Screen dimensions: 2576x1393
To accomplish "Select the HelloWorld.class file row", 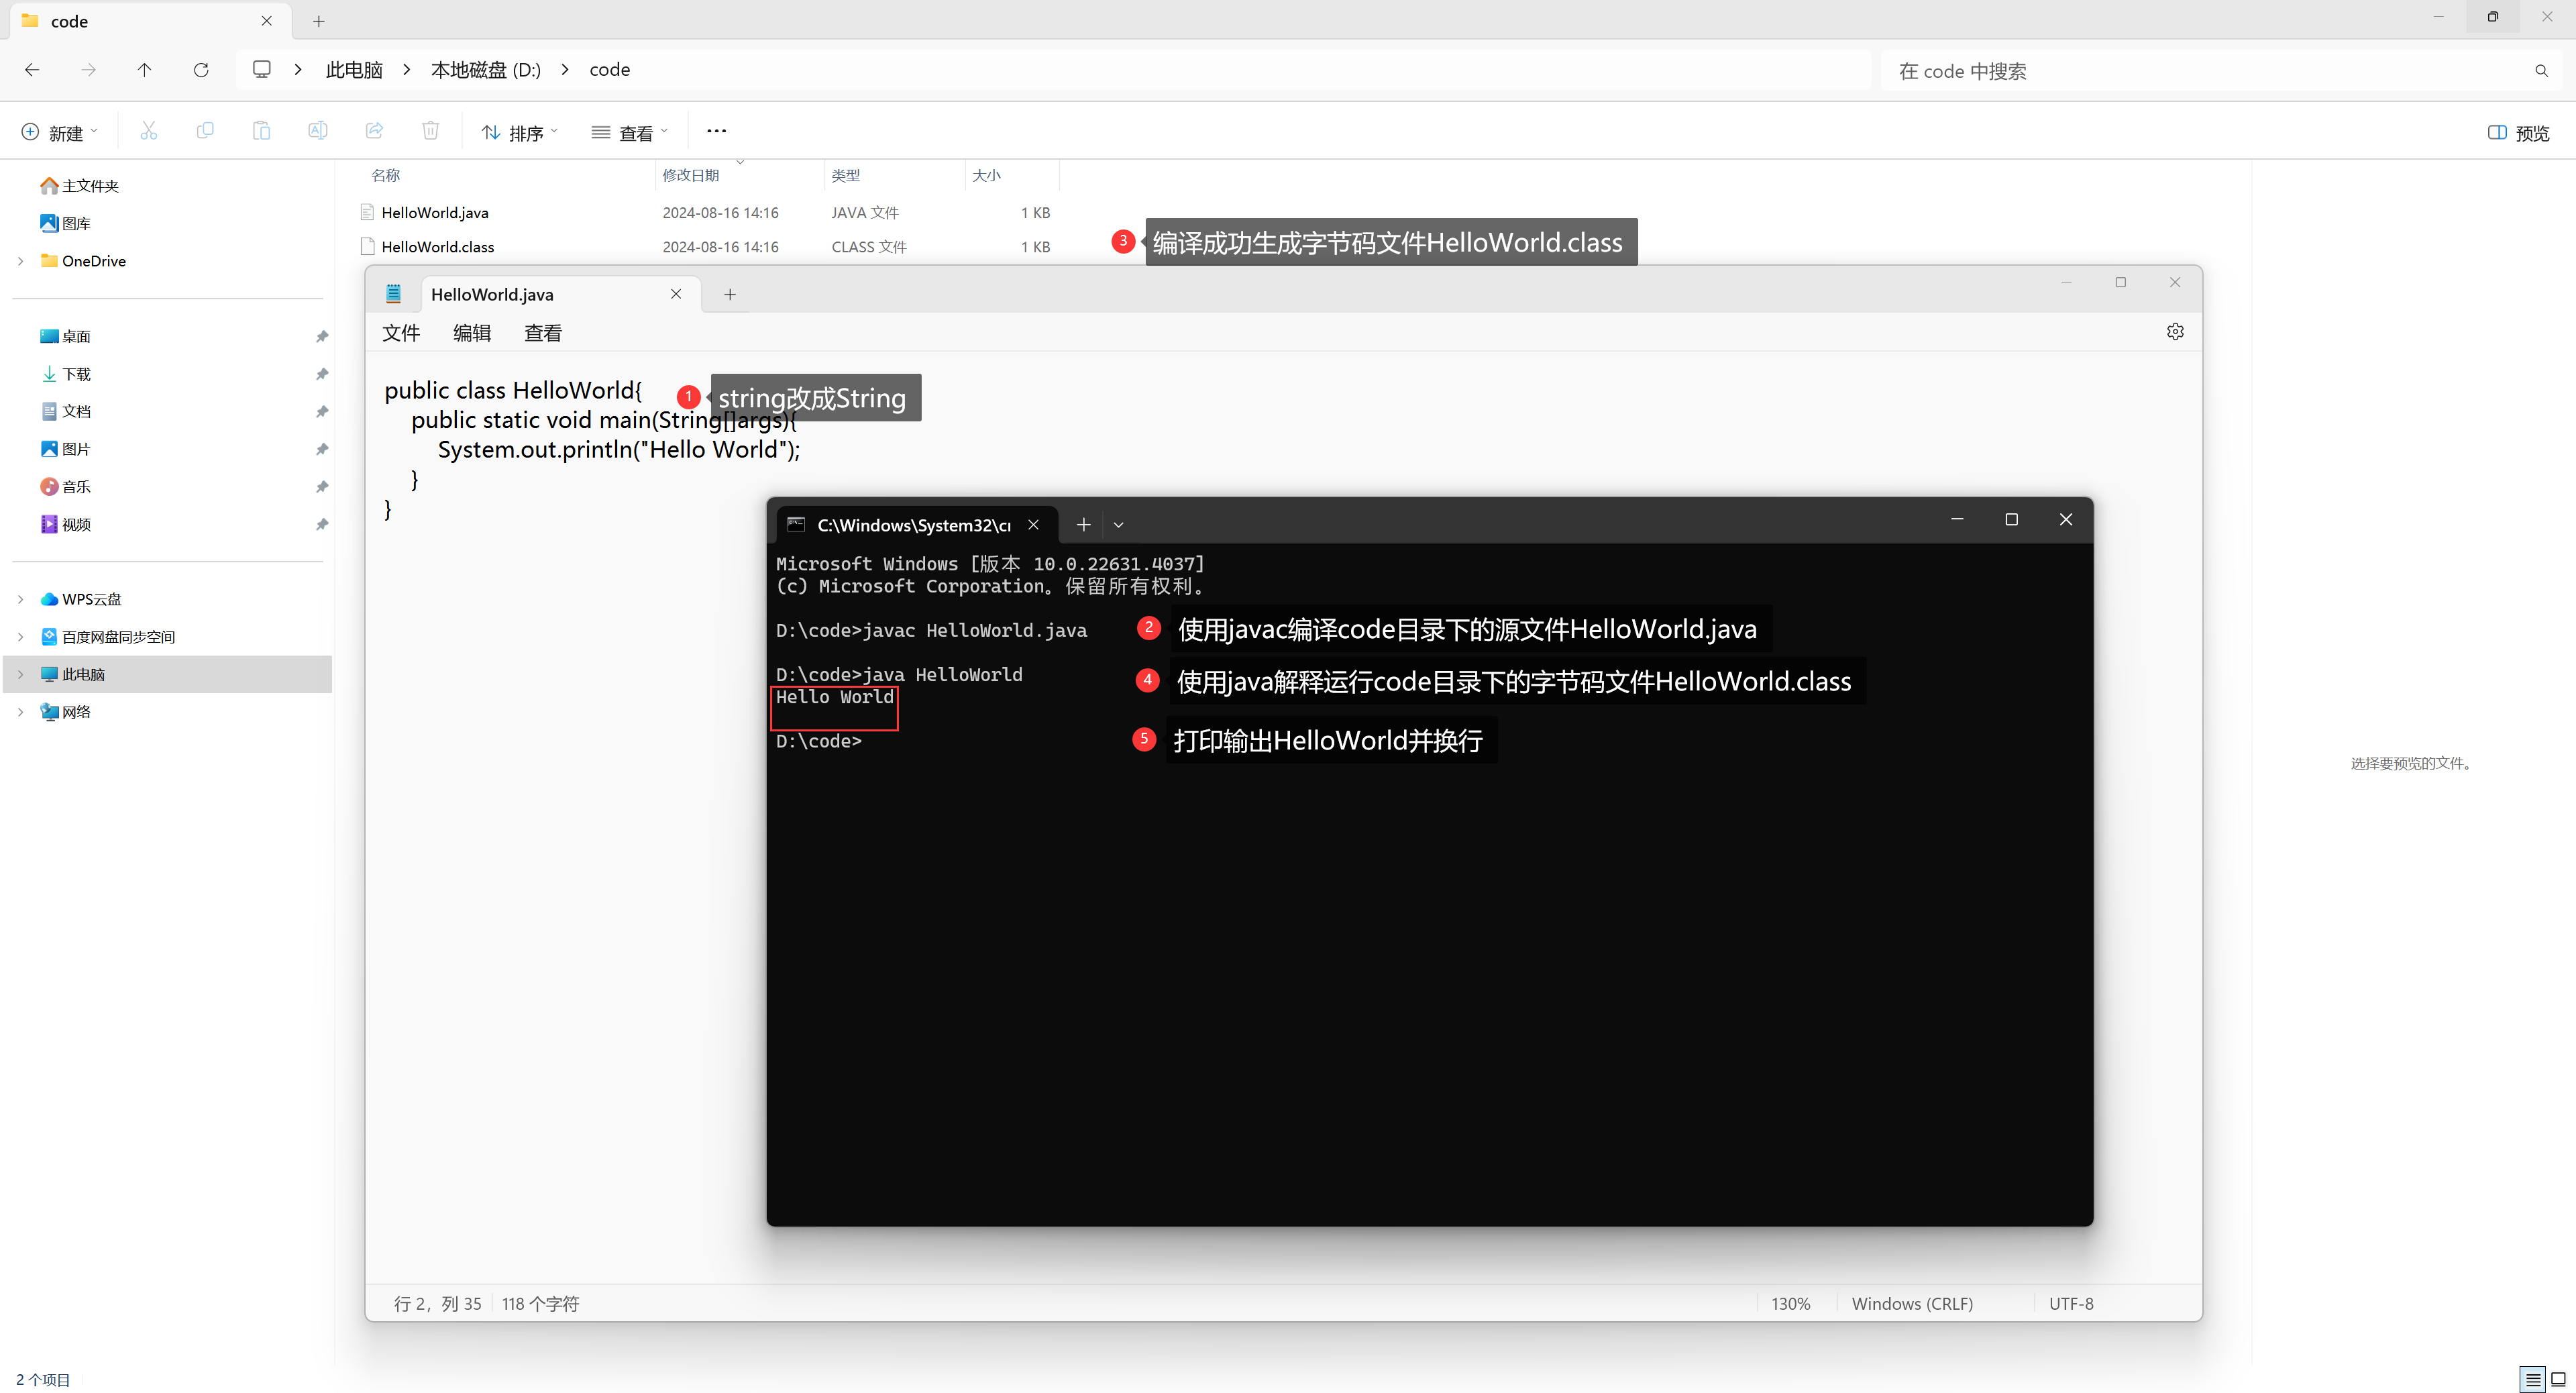I will pyautogui.click(x=438, y=247).
